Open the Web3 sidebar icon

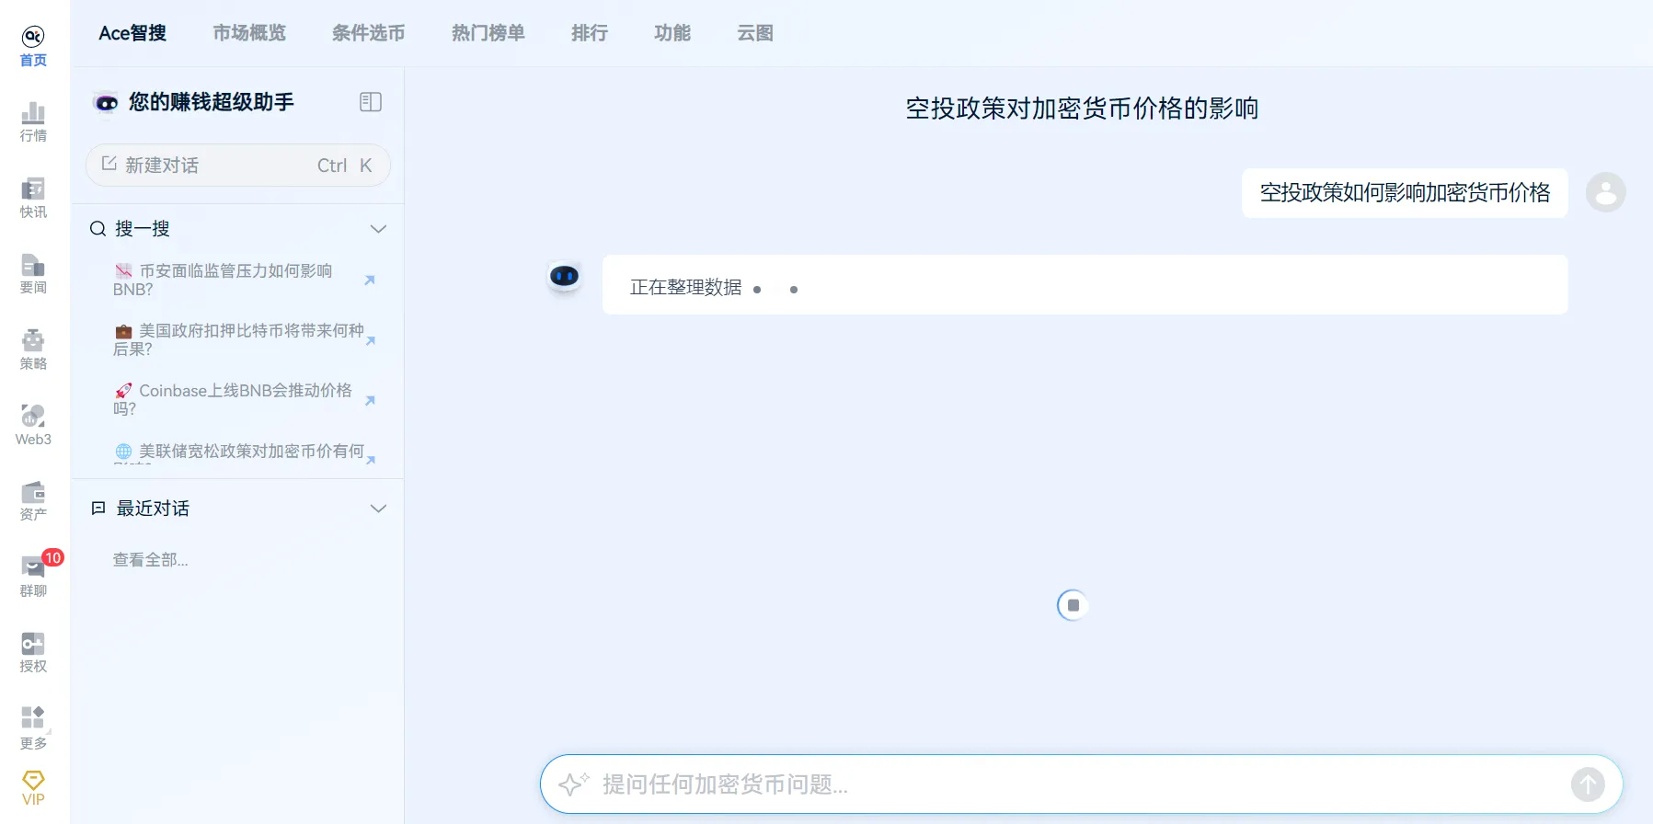coord(33,425)
